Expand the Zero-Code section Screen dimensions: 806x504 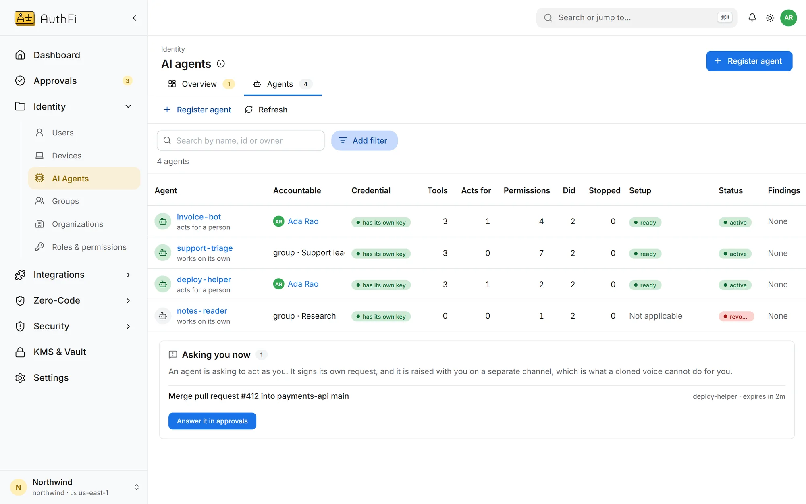click(x=128, y=300)
